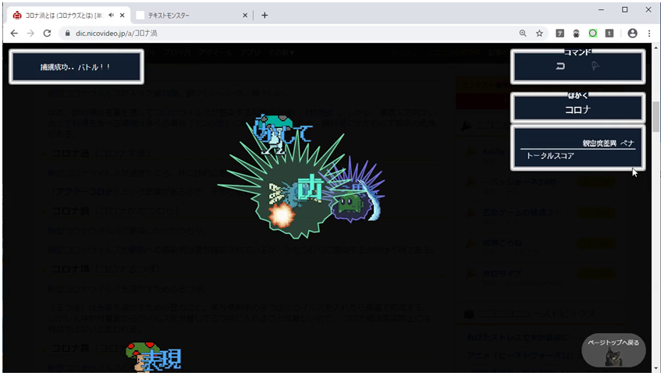Click the address bar URL dic.nicovideo.jp
The height and width of the screenshot is (376, 664).
click(x=116, y=33)
